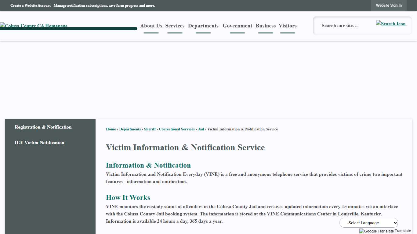Expand the Departments navigation menu
The width and height of the screenshot is (417, 234).
click(x=203, y=26)
